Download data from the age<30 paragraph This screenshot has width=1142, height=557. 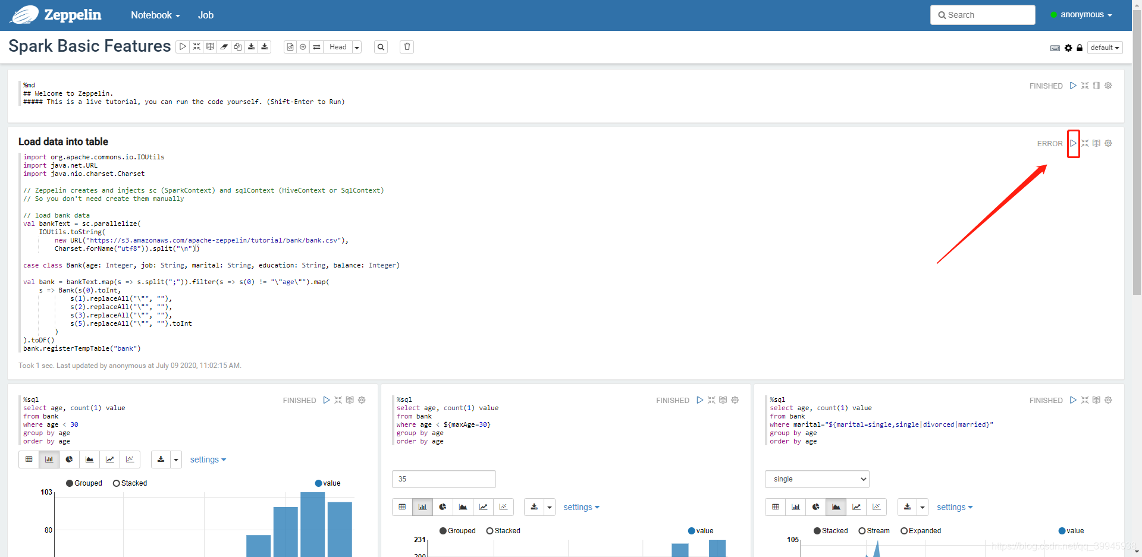(x=161, y=460)
